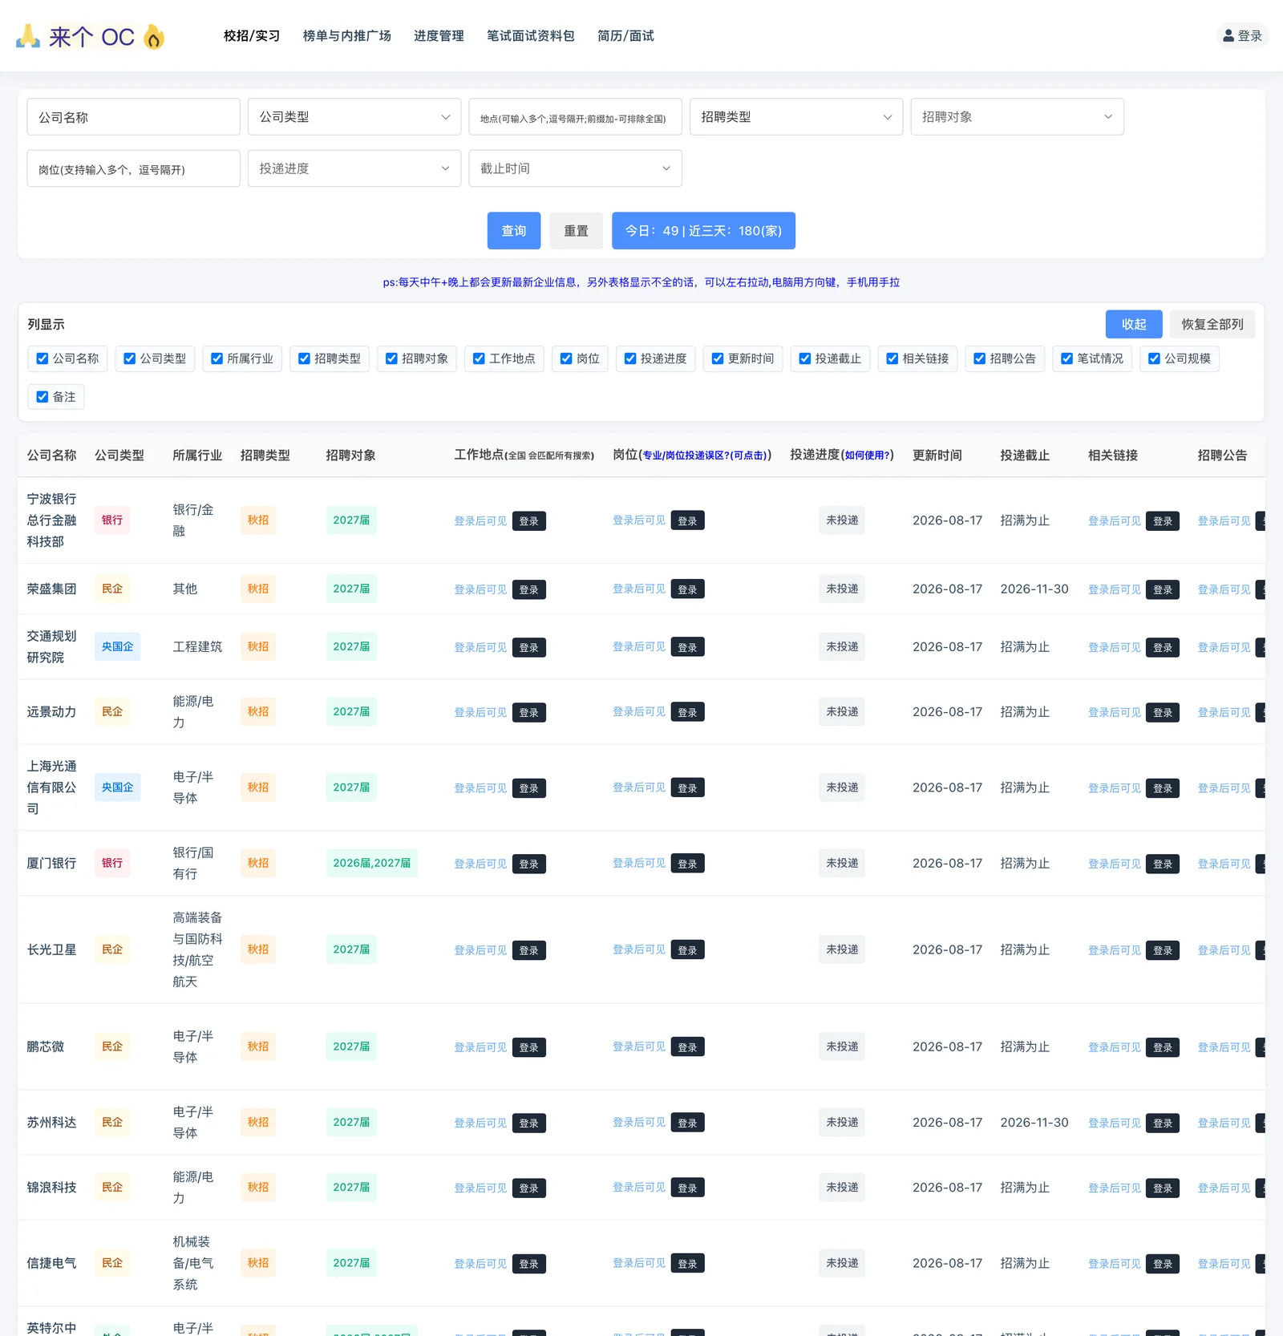Expand the 公司类型 dropdown
1283x1336 pixels.
(354, 117)
